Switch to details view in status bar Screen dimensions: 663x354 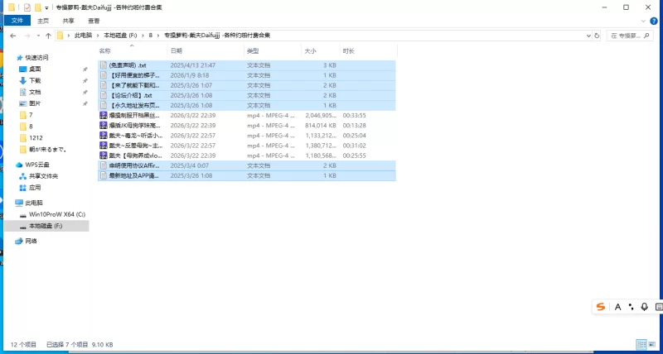[642, 343]
